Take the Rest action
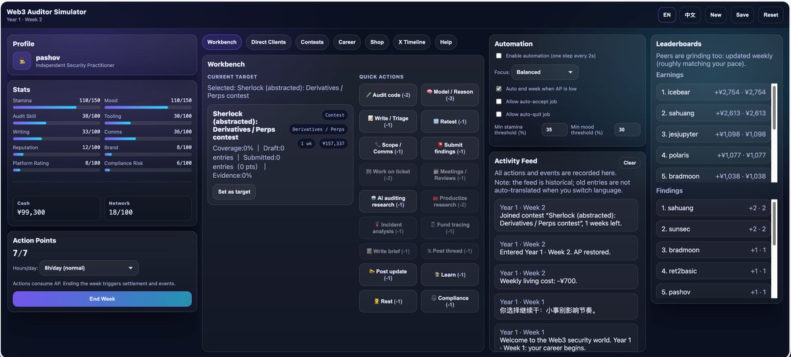The height and width of the screenshot is (357, 791). point(388,301)
